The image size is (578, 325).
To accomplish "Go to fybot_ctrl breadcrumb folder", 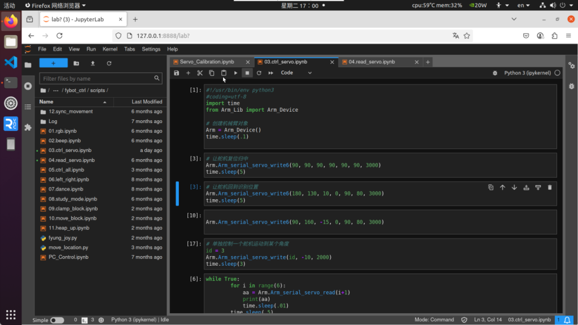I will (75, 90).
